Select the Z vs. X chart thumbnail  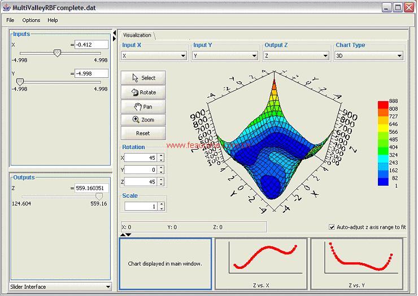[x=260, y=264]
